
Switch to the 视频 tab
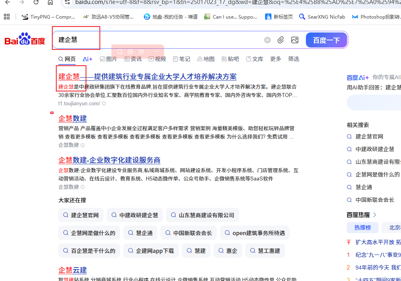tap(157, 59)
